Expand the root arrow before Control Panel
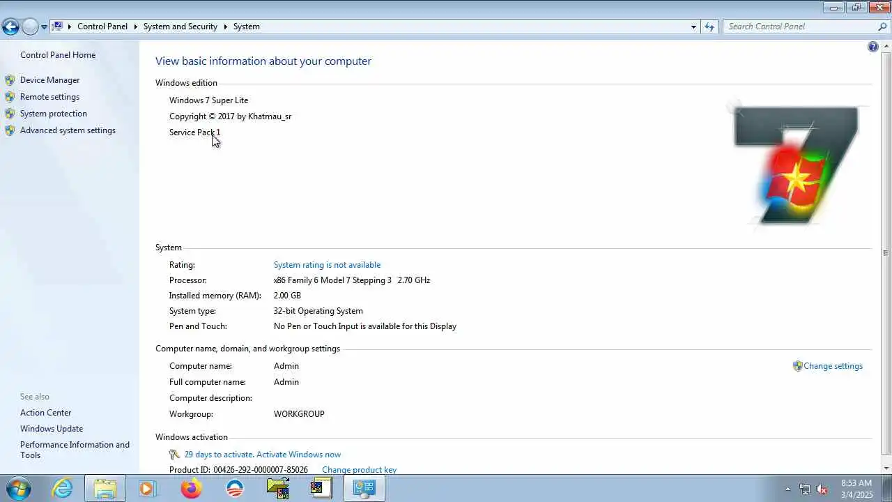Viewport: 892px width, 502px height. 70,26
